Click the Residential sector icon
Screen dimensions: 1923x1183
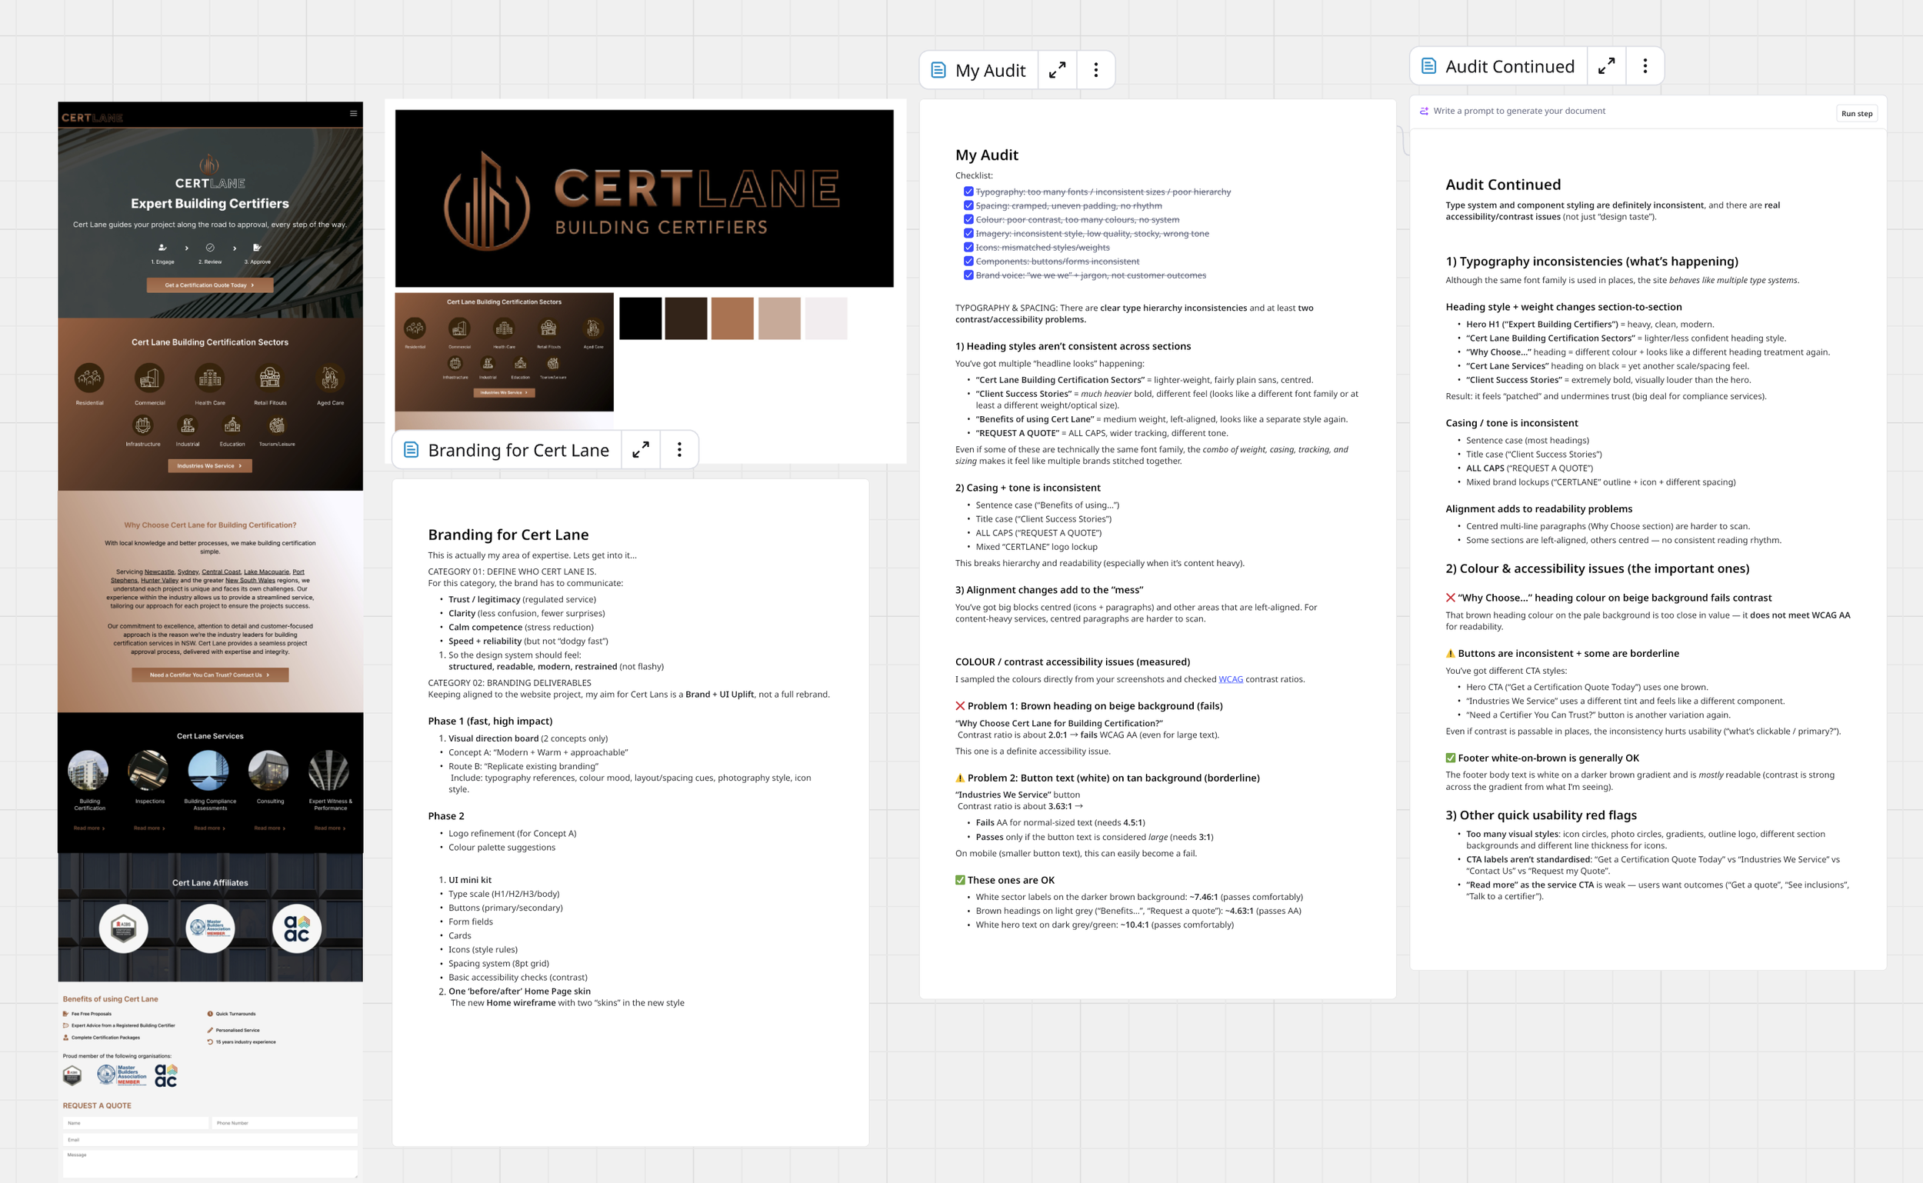click(89, 378)
